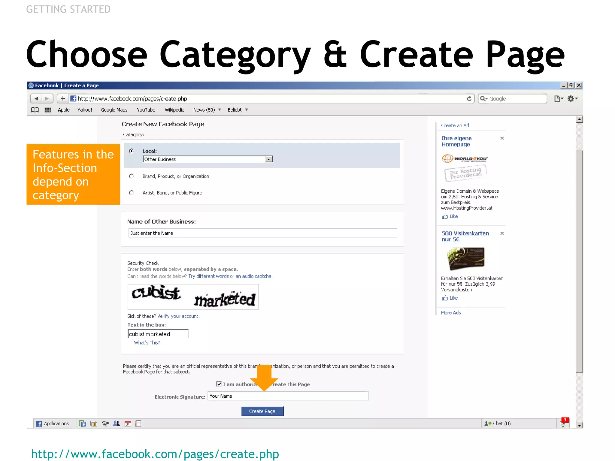
Task: Select Brand, Product, or Organization radio button
Action: point(131,176)
